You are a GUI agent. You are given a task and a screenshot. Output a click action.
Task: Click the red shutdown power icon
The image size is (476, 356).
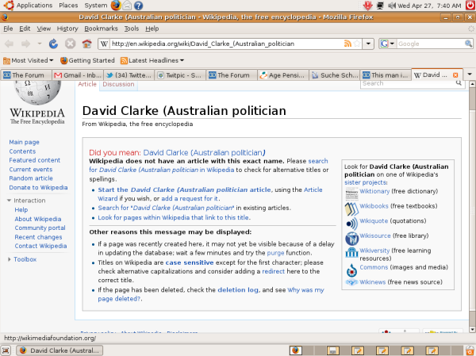pos(470,6)
